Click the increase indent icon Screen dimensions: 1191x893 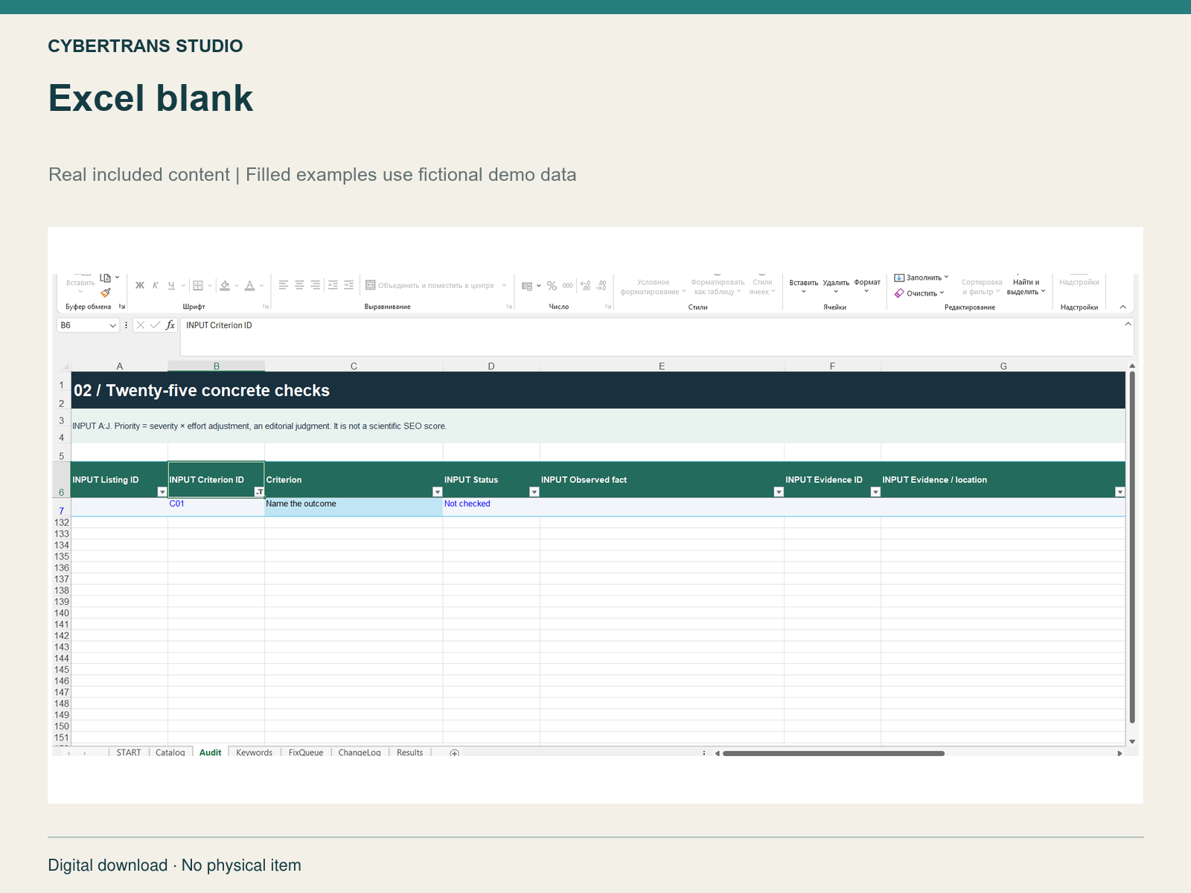pyautogui.click(x=349, y=285)
